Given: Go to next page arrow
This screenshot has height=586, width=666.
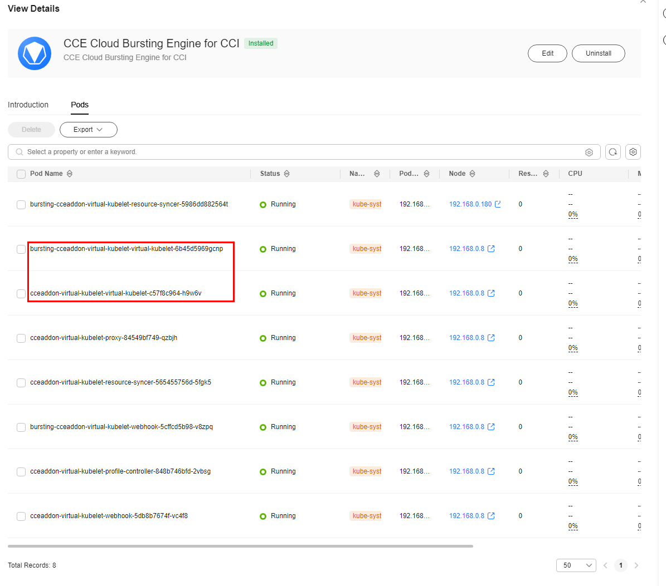Looking at the screenshot, I should [636, 565].
